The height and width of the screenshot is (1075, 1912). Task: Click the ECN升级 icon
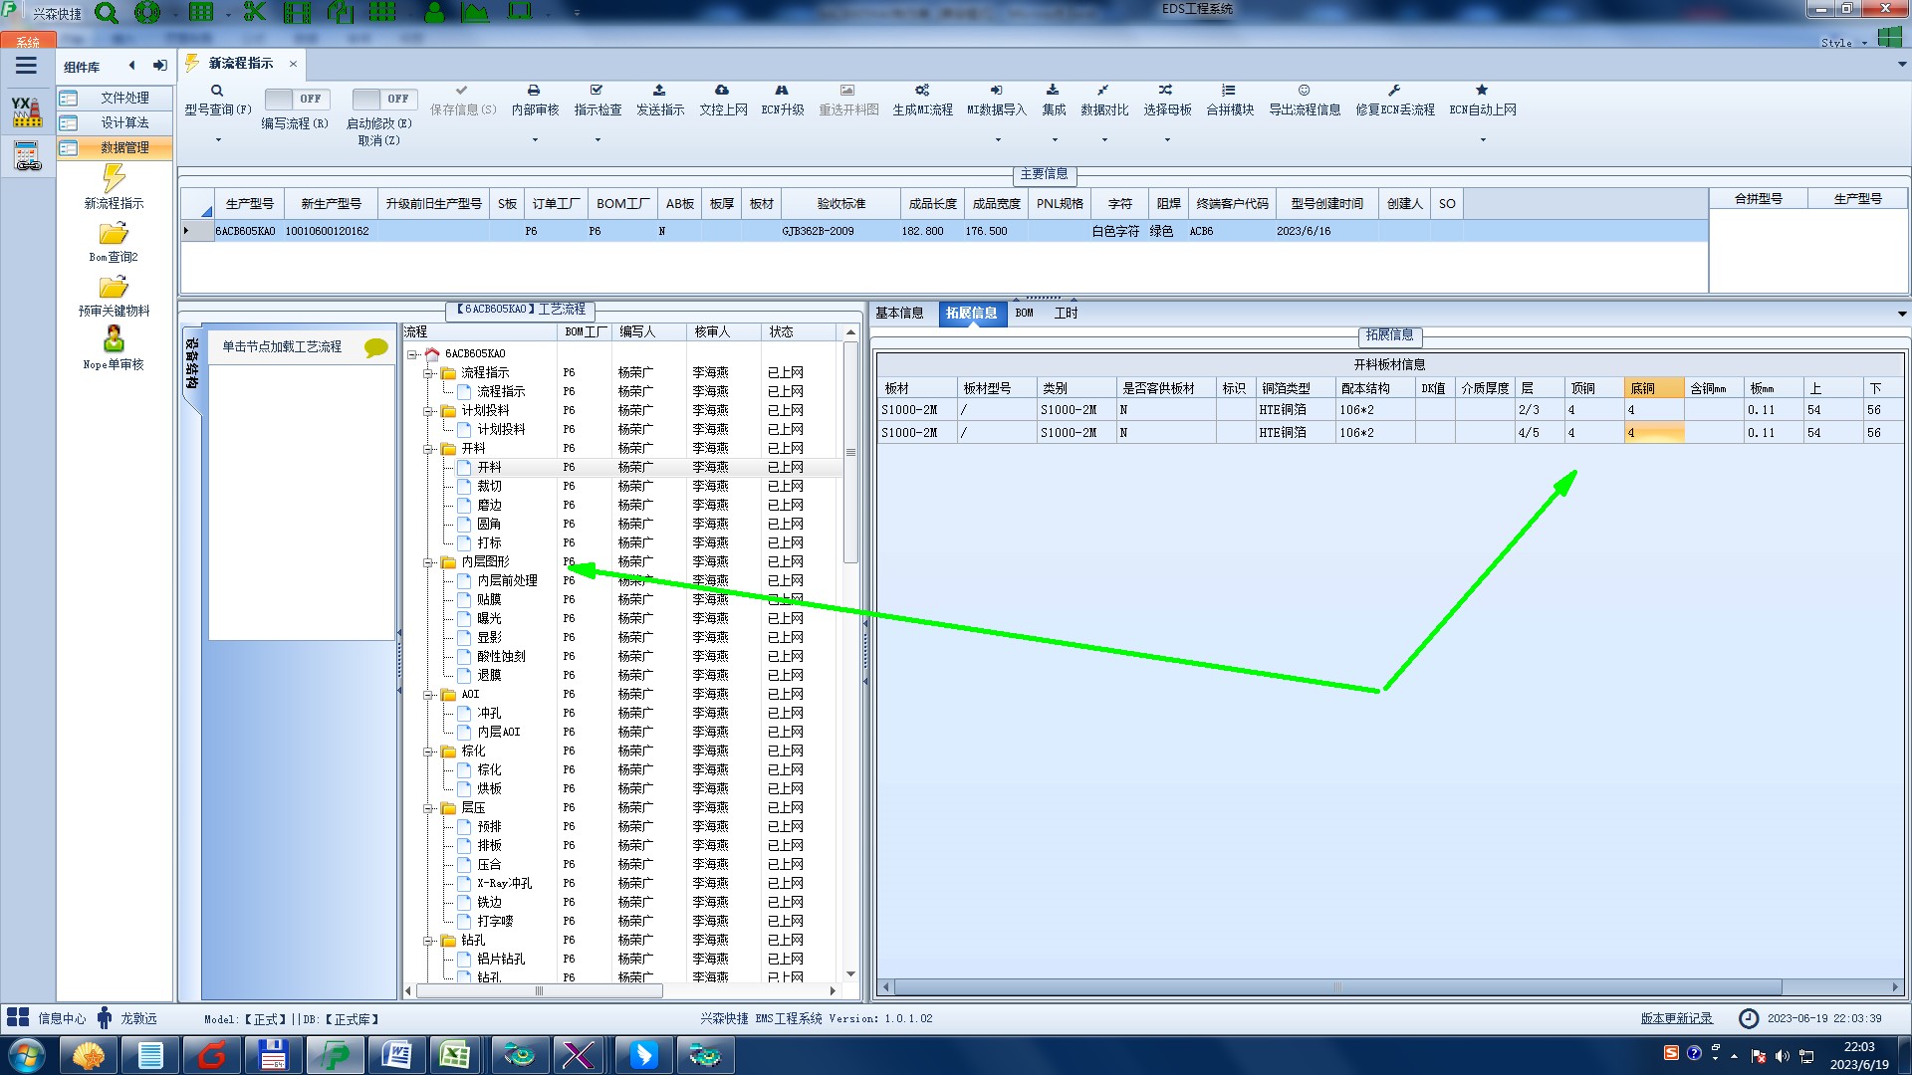coord(782,91)
